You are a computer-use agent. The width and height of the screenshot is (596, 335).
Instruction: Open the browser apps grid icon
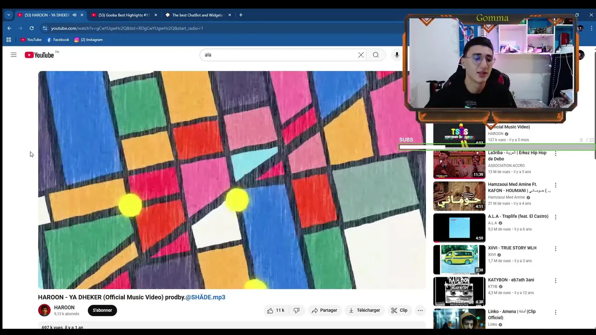tap(8, 40)
